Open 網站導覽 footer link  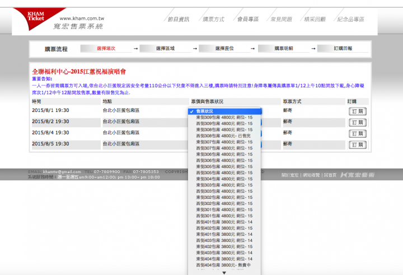point(311,175)
